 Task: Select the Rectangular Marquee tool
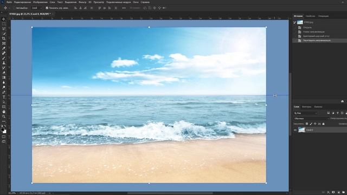point(4,24)
